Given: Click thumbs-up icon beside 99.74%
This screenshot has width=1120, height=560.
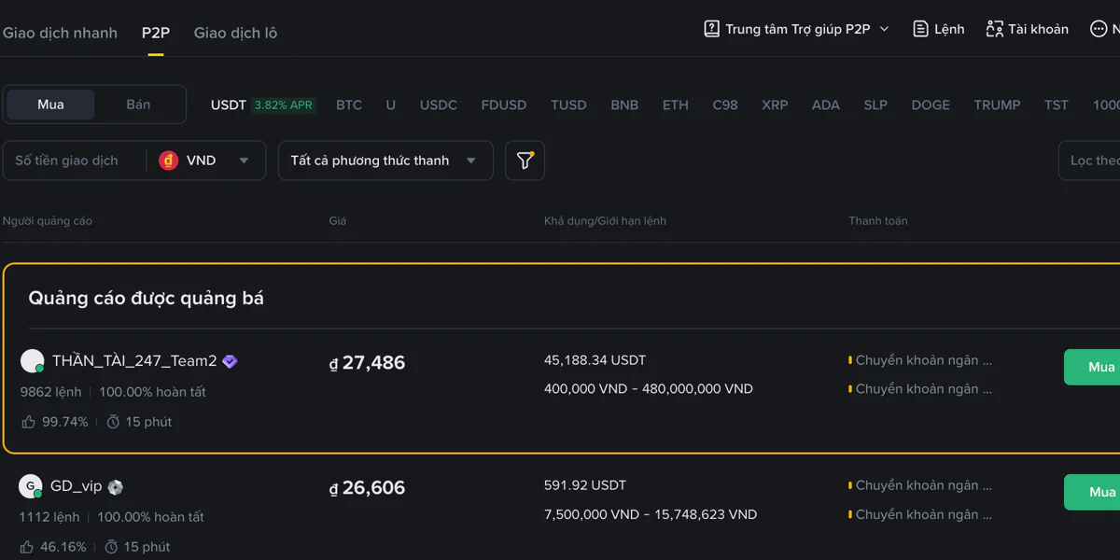Looking at the screenshot, I should pos(28,422).
